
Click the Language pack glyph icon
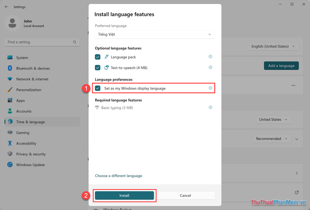click(x=106, y=57)
